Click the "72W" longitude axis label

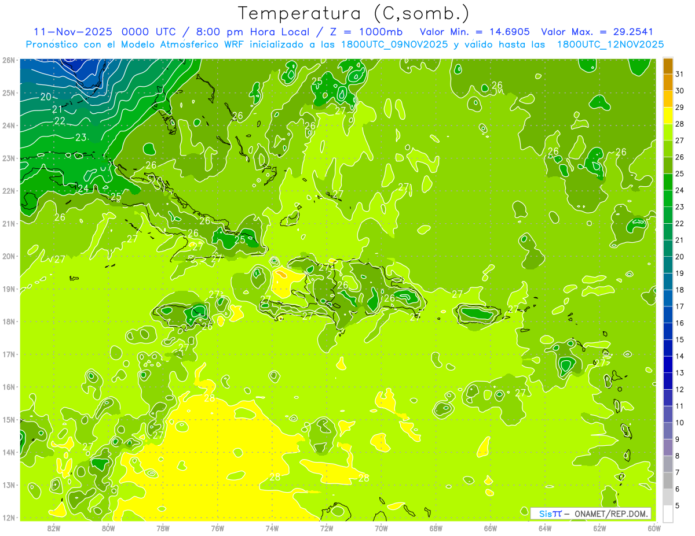[327, 528]
